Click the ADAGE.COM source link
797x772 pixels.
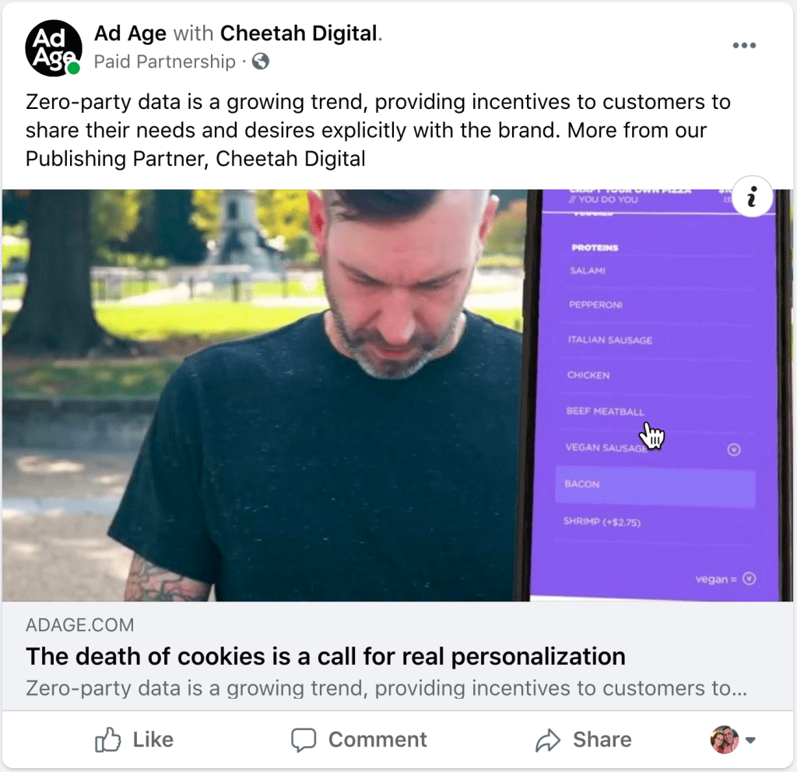point(80,625)
